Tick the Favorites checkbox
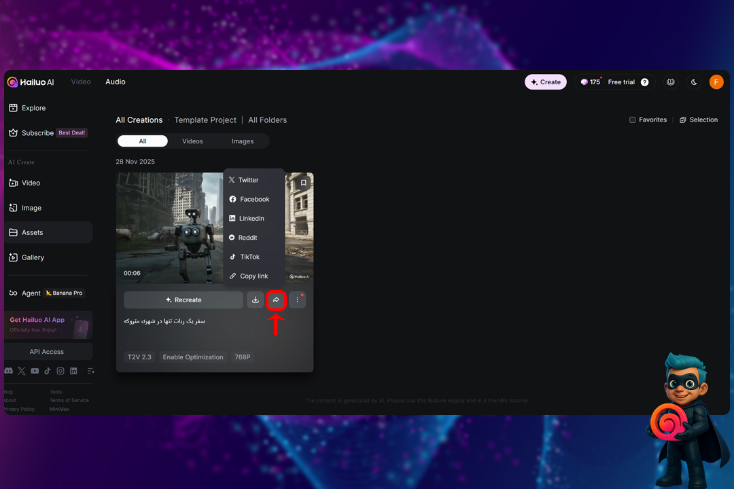 632,120
